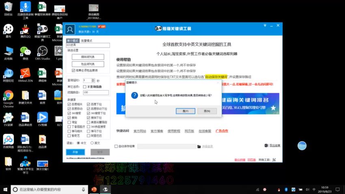Open EV录屏 desktop icon
345x194 pixels.
tap(9, 119)
